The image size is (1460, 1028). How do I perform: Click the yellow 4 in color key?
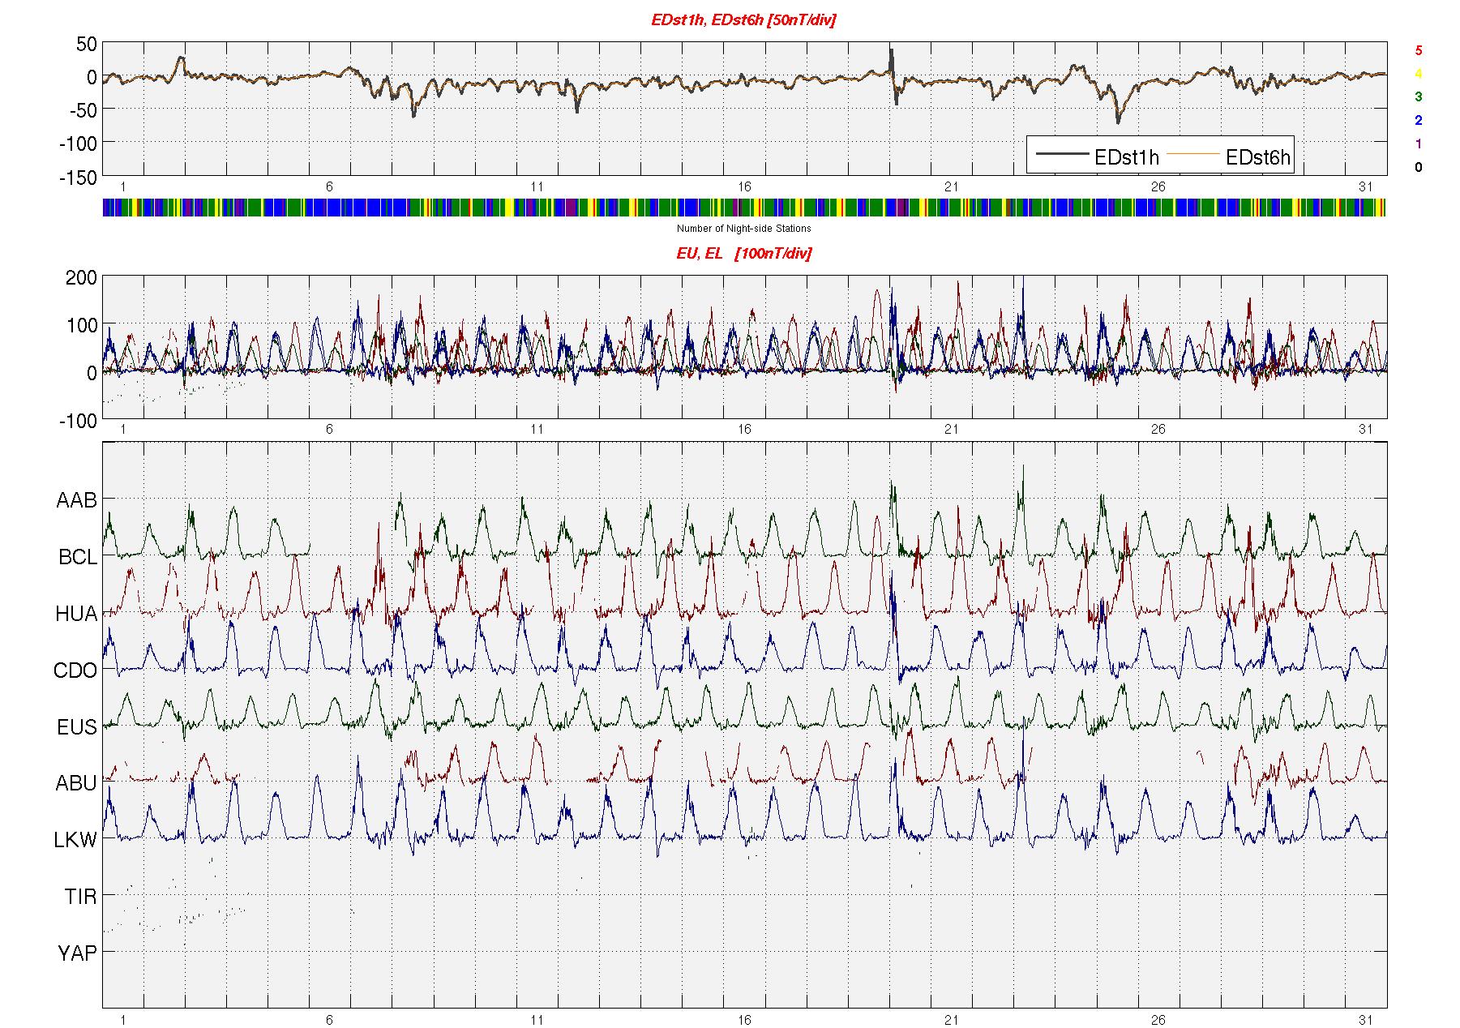pyautogui.click(x=1418, y=74)
